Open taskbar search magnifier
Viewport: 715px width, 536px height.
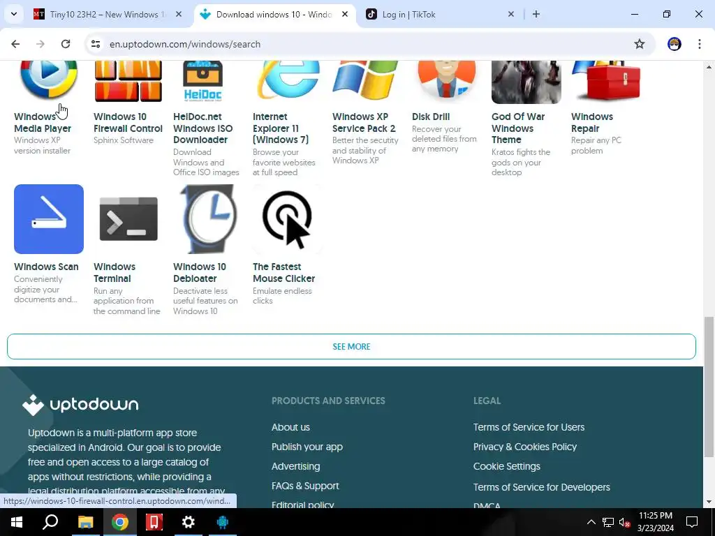tap(50, 522)
